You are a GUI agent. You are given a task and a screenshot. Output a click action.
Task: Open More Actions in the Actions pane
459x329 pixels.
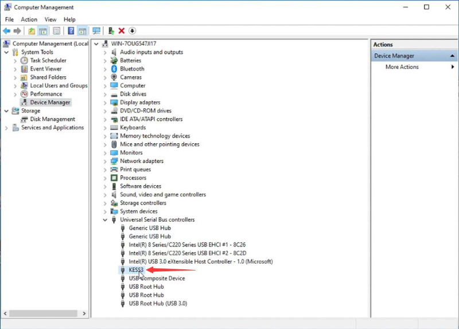(x=402, y=67)
